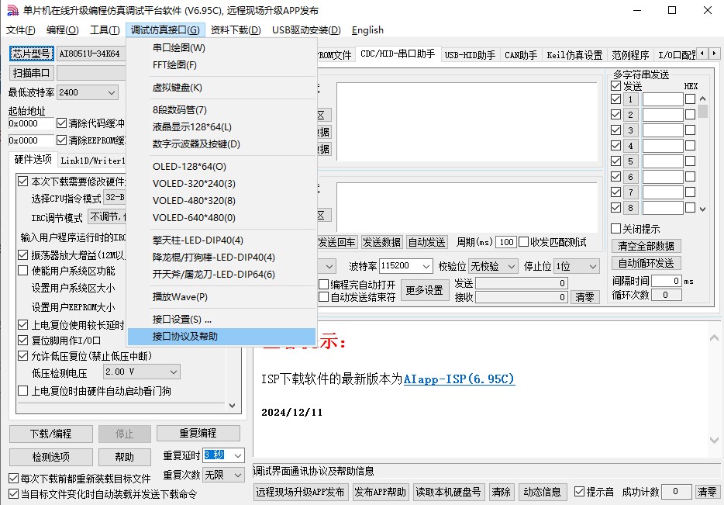Image resolution: width=724 pixels, height=505 pixels.
Task: Switch to CAN助手 tab
Action: pos(520,55)
